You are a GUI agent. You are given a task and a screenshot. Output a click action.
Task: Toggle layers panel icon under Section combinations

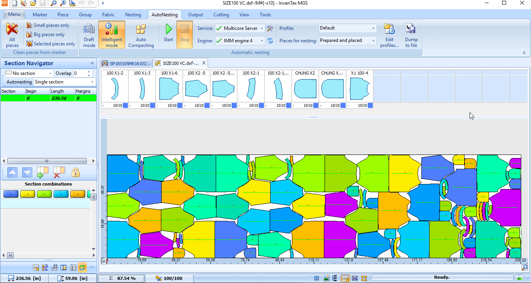coord(82,267)
